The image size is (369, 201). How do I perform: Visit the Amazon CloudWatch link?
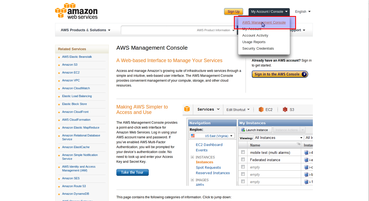point(76,88)
